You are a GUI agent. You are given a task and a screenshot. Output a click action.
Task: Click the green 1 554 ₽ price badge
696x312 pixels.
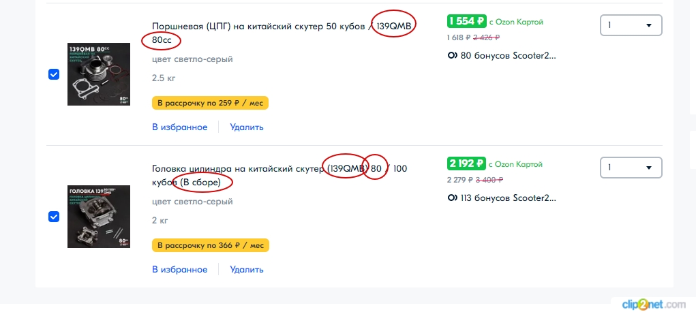pyautogui.click(x=466, y=21)
